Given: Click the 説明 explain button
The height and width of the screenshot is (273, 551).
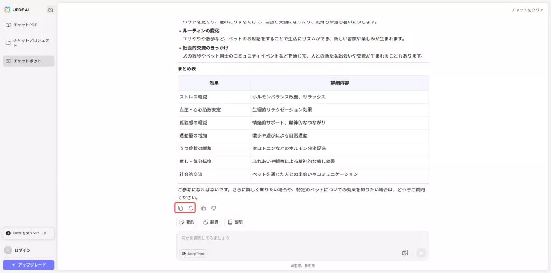Looking at the screenshot, I should pos(235,222).
